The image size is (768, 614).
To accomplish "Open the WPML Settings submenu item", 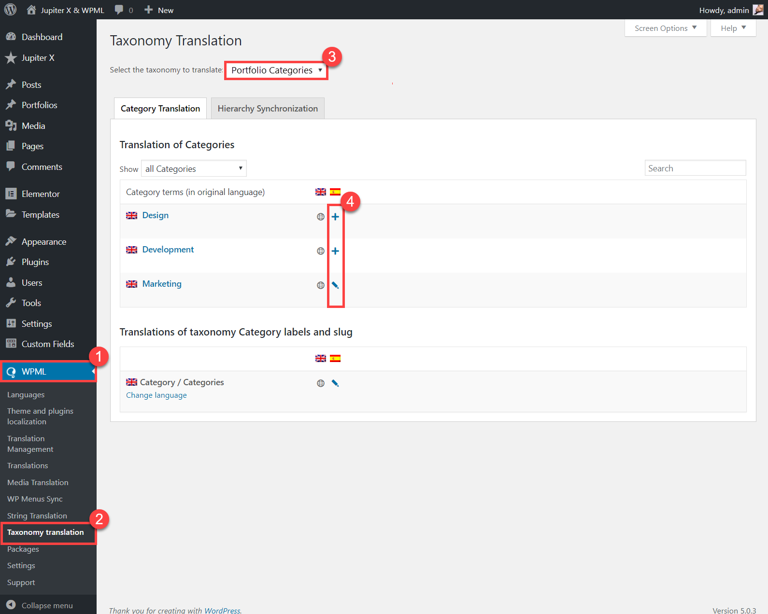I will click(21, 566).
